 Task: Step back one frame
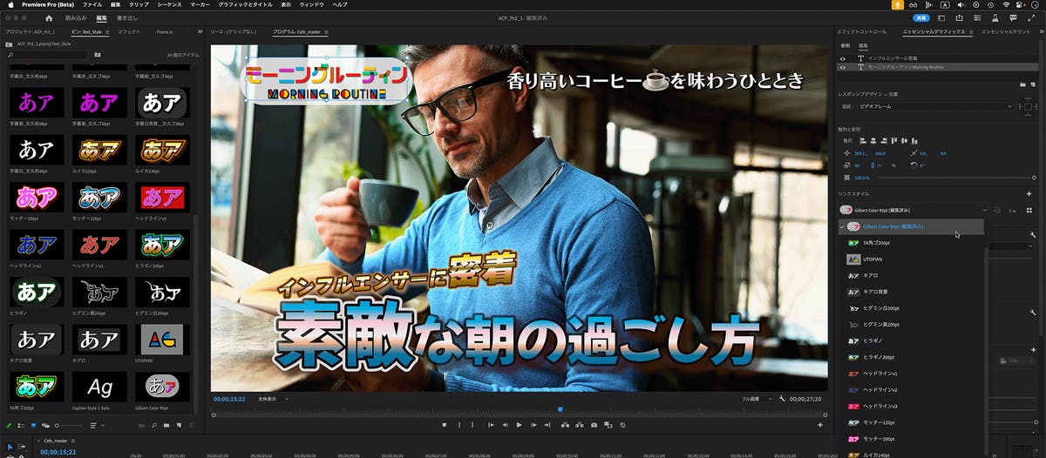point(505,425)
